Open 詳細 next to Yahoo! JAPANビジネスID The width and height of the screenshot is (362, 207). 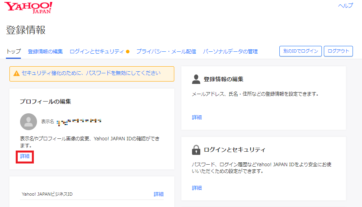tap(159, 194)
